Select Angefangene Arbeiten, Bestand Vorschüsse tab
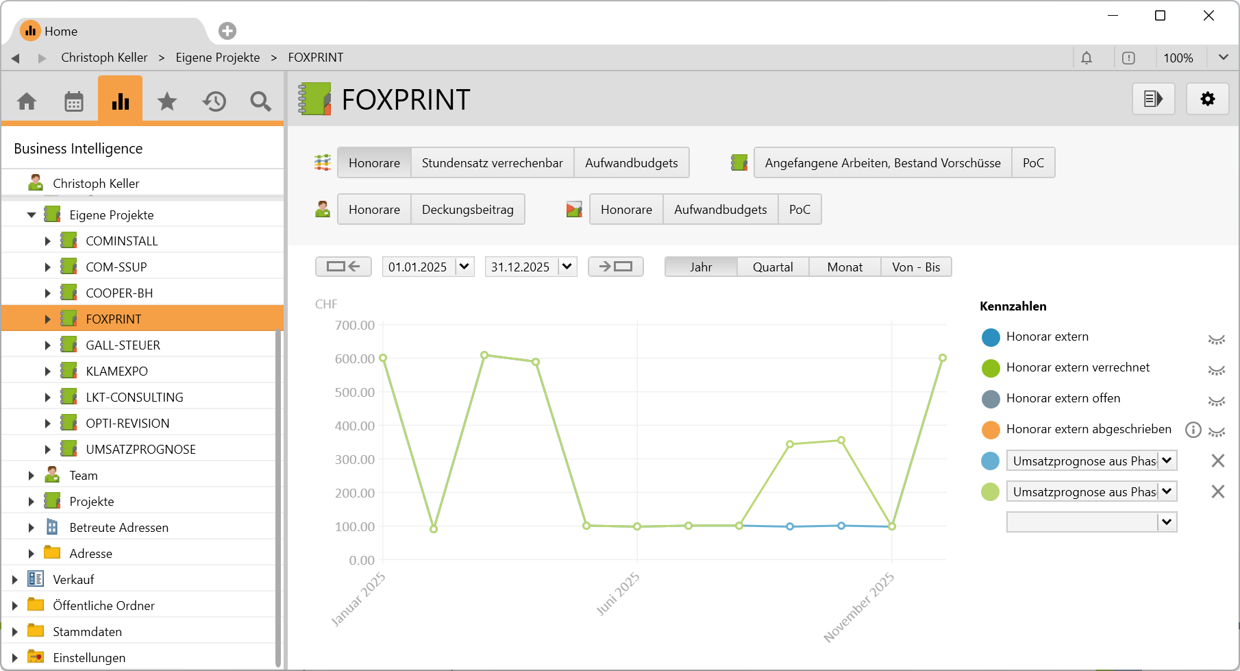1240x671 pixels. click(883, 162)
